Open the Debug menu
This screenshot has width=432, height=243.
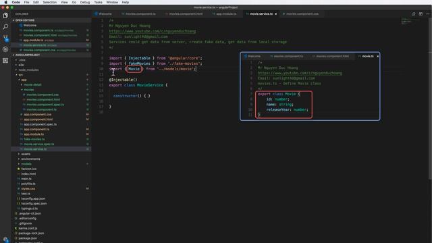click(x=85, y=2)
